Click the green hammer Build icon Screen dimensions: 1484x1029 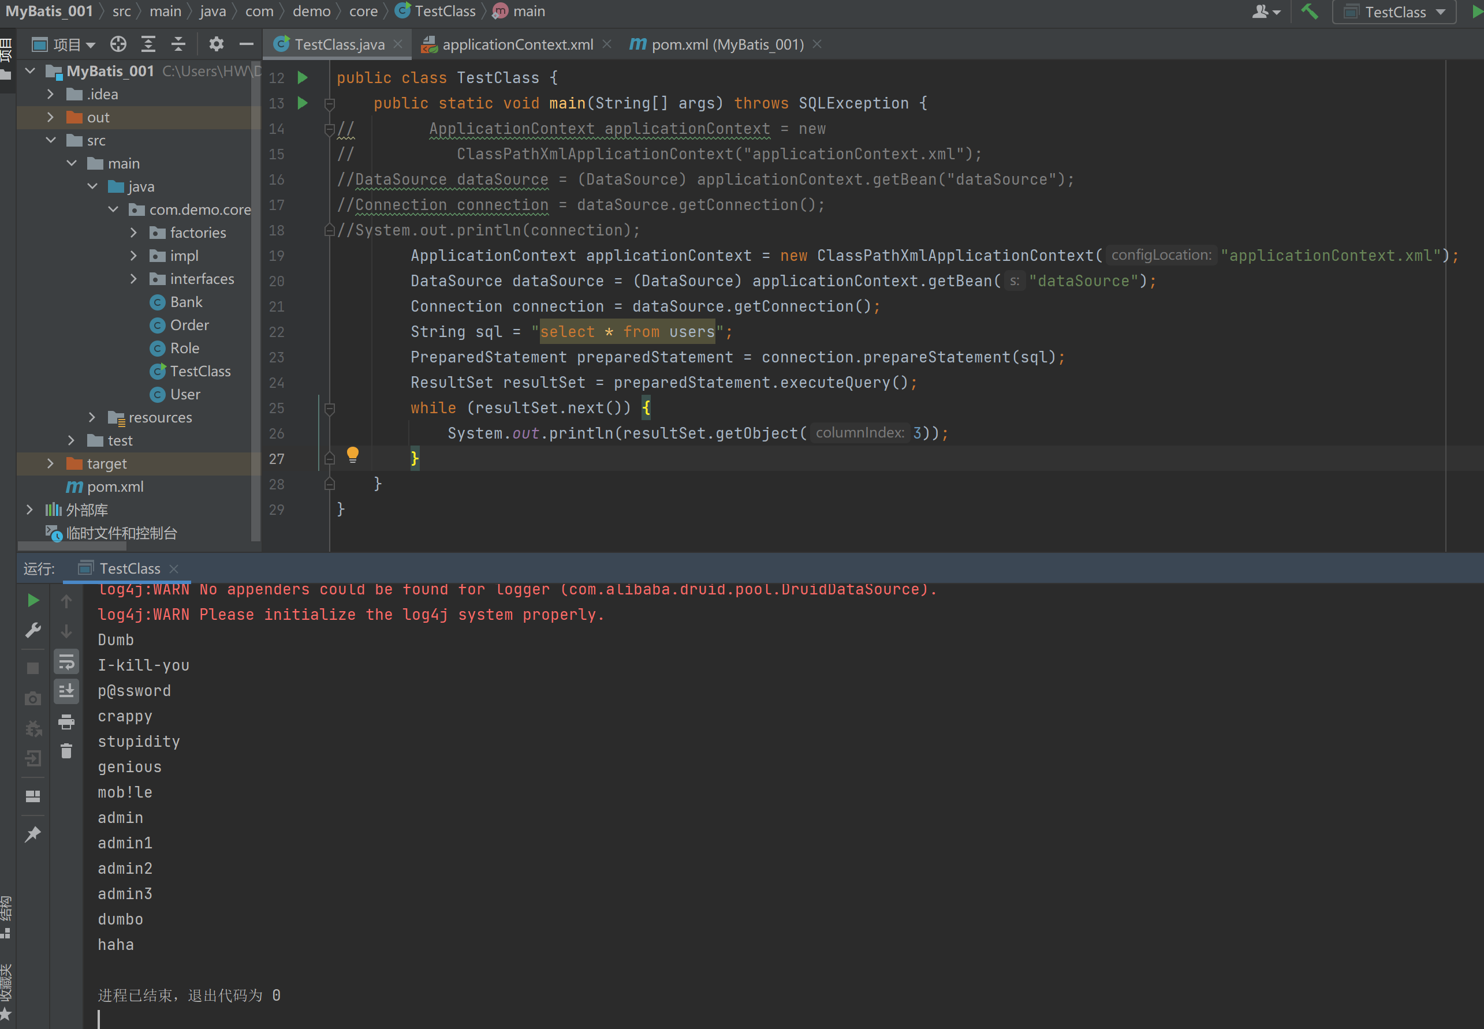tap(1308, 12)
